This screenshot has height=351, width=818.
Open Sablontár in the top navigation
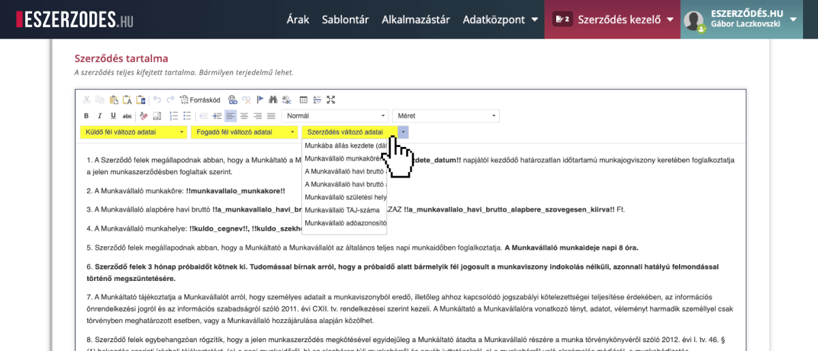coord(345,19)
